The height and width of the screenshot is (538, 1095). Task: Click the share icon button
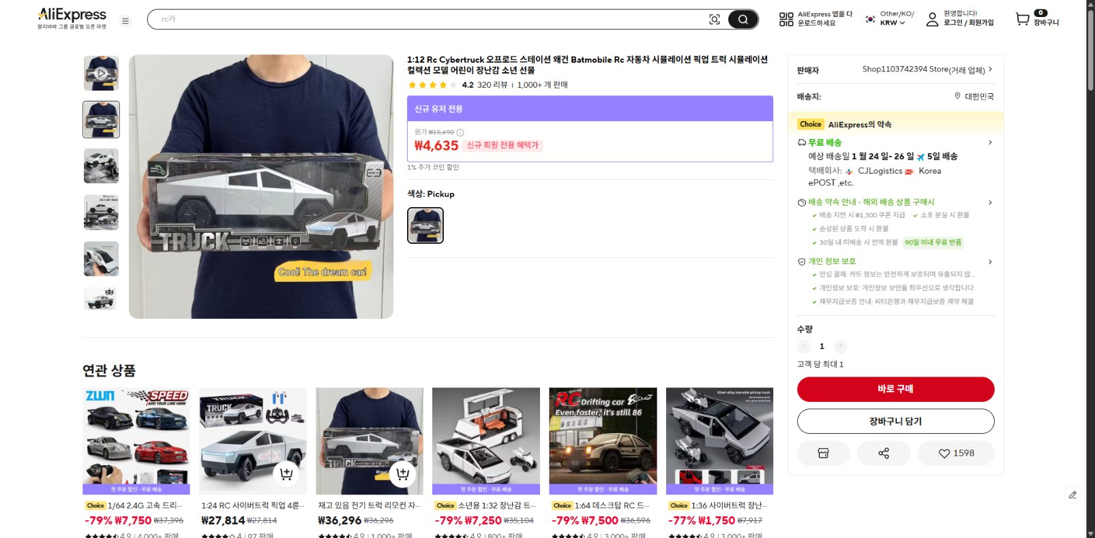click(x=884, y=453)
